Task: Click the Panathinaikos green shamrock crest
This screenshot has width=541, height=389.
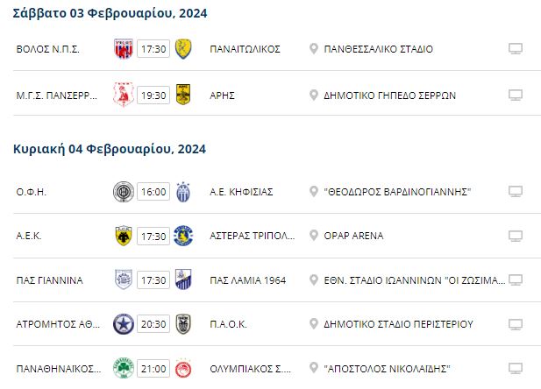Action: coord(124,368)
